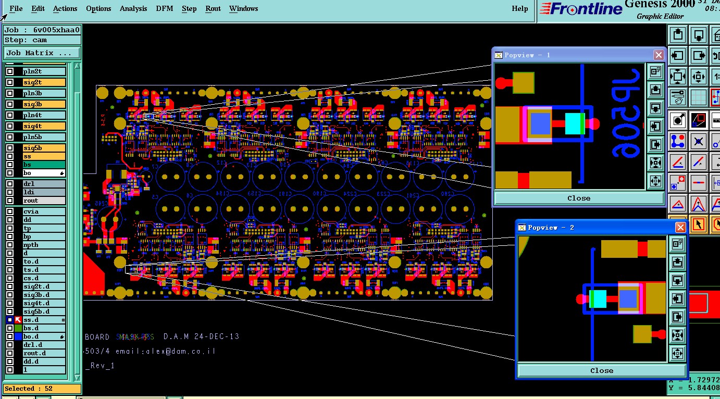
Task: Click the pan left icon in Popview 1
Action: tap(655, 126)
